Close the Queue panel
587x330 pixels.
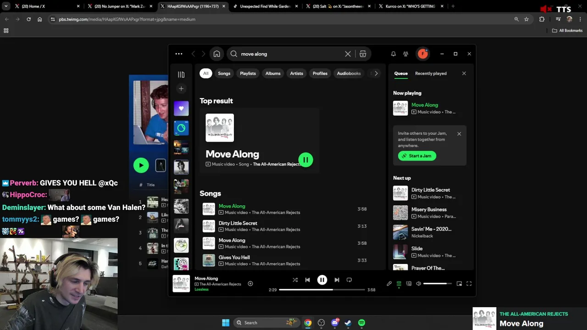click(464, 73)
